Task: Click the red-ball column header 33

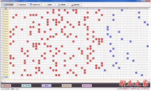Action: point(102,8)
